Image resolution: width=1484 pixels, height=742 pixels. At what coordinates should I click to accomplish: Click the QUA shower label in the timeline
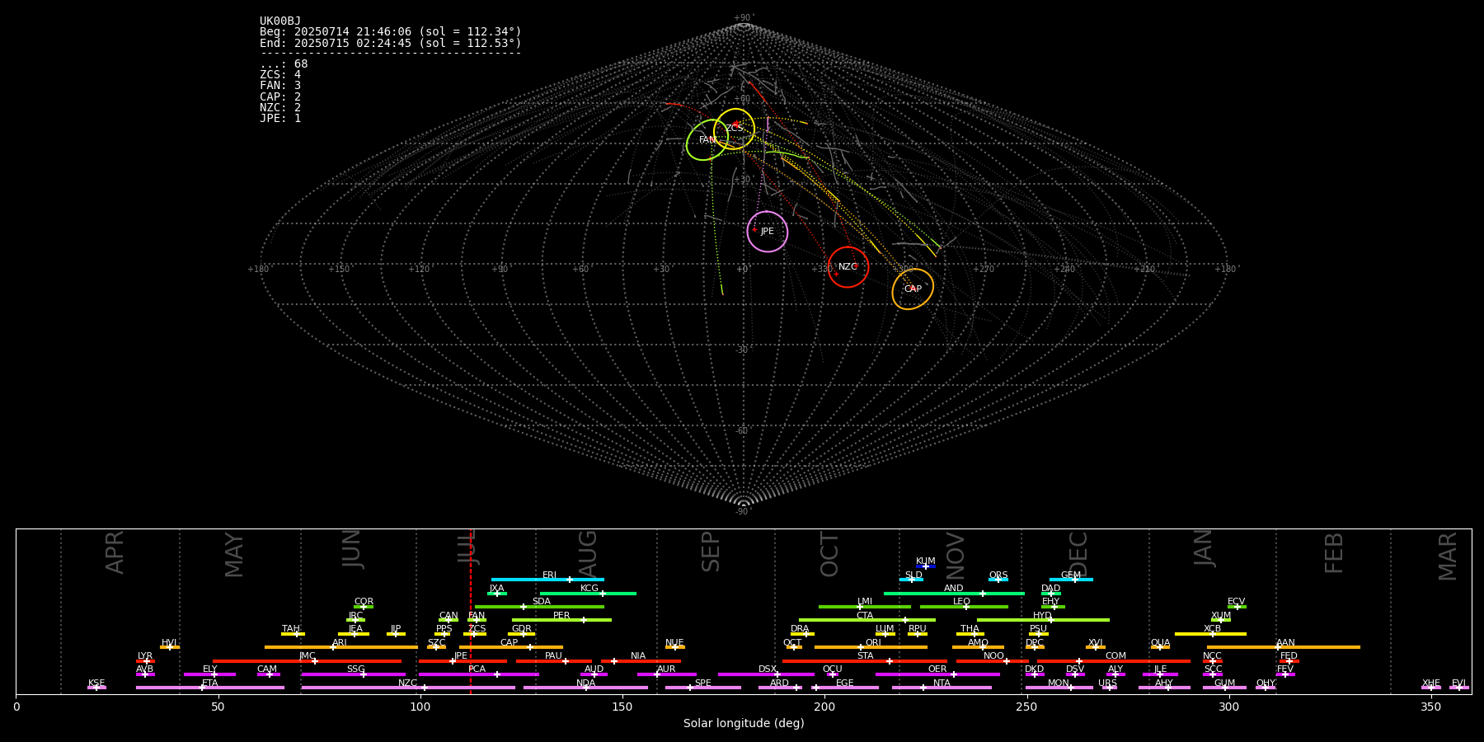click(x=1160, y=643)
